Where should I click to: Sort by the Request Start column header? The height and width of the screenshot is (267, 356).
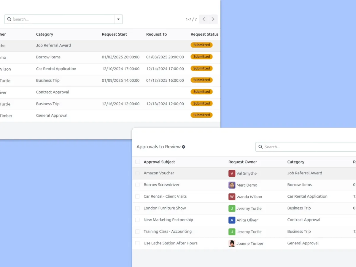click(x=114, y=34)
